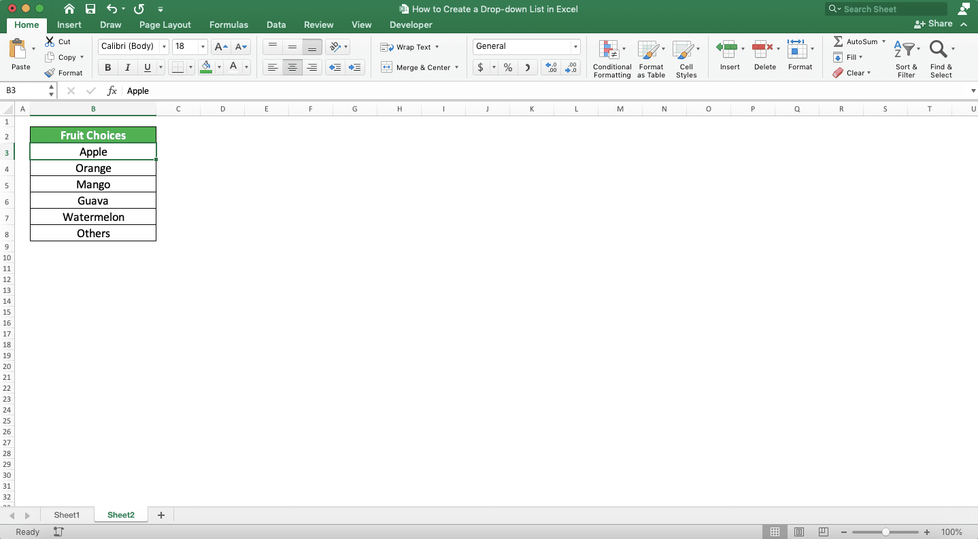Toggle bottom vertical alignment
This screenshot has height=539, width=978.
(x=312, y=47)
